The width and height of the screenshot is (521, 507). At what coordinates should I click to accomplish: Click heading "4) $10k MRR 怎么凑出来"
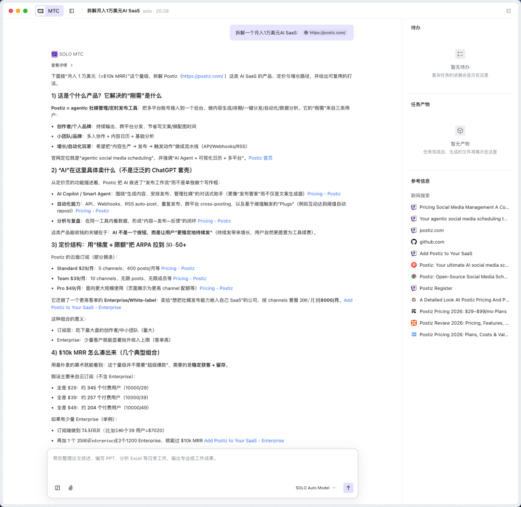click(106, 353)
